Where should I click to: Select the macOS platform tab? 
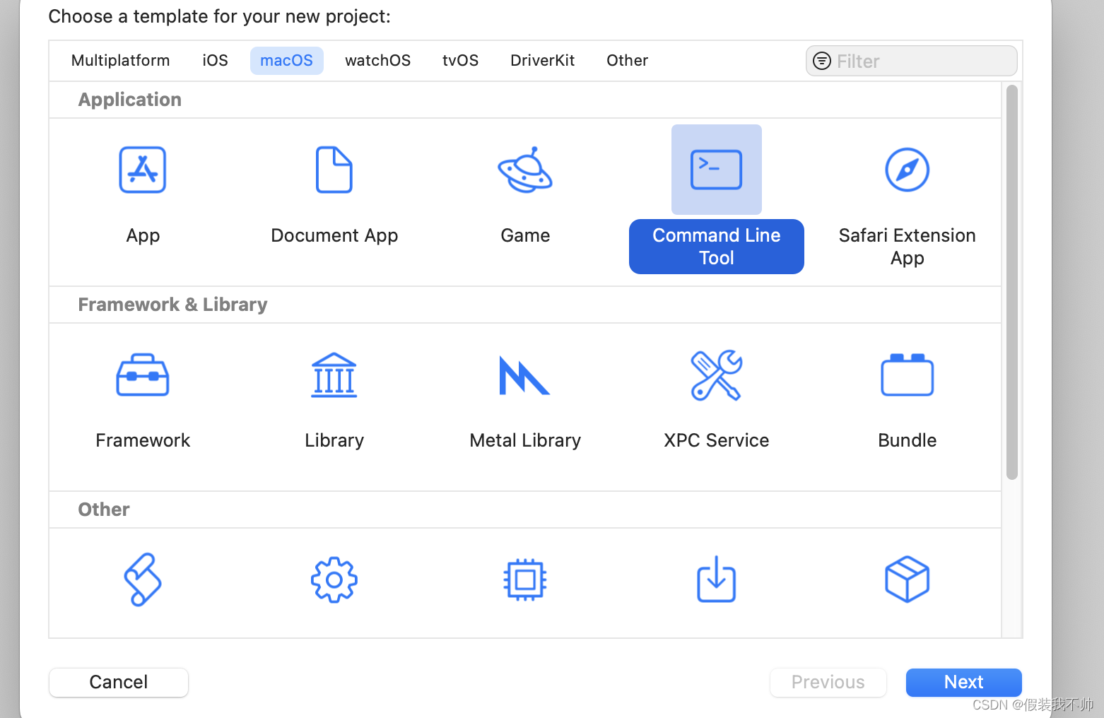tap(287, 61)
